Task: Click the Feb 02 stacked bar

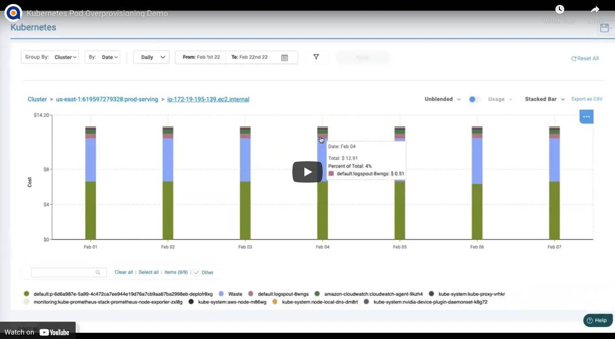Action: pos(168,183)
